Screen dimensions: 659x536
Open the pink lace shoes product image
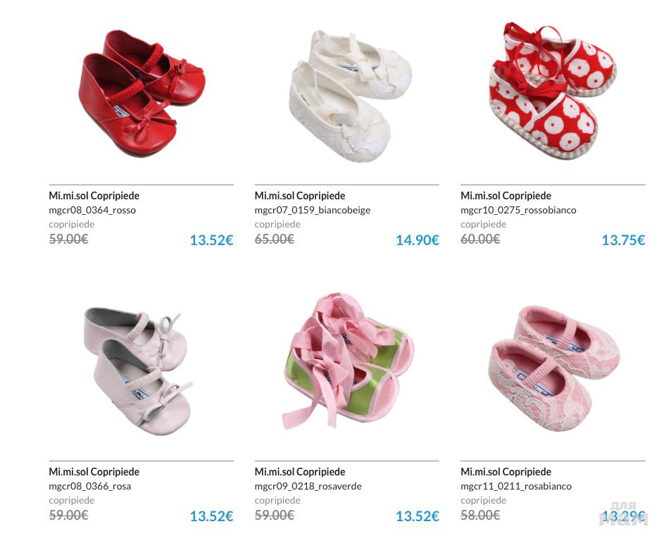(554, 368)
